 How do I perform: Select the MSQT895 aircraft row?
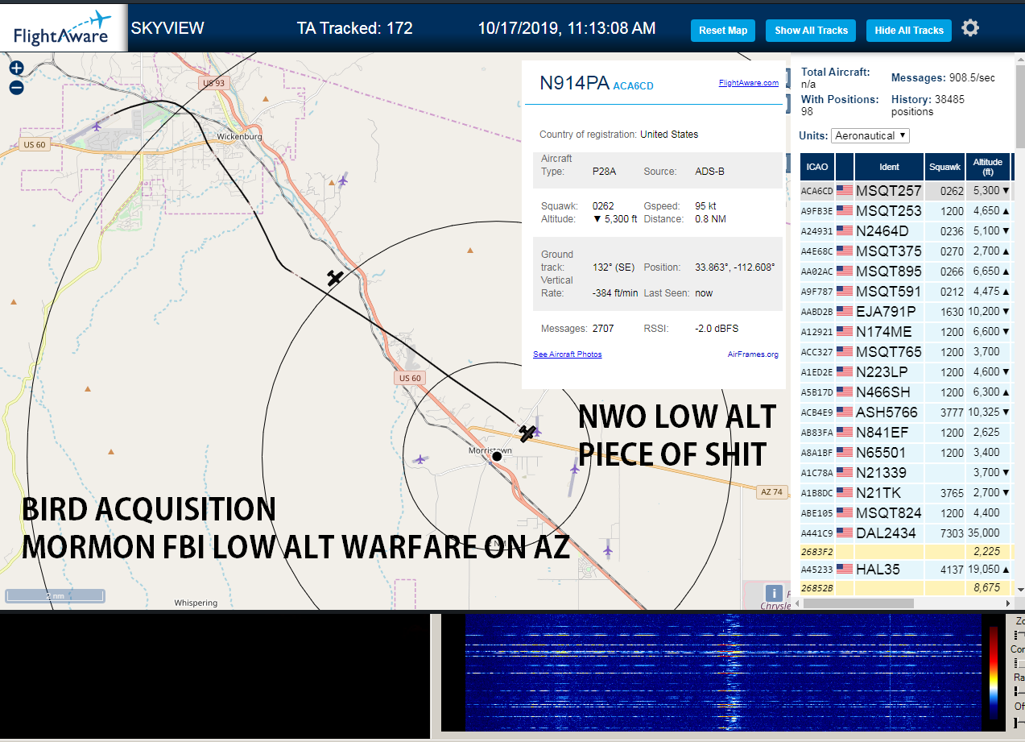point(906,272)
